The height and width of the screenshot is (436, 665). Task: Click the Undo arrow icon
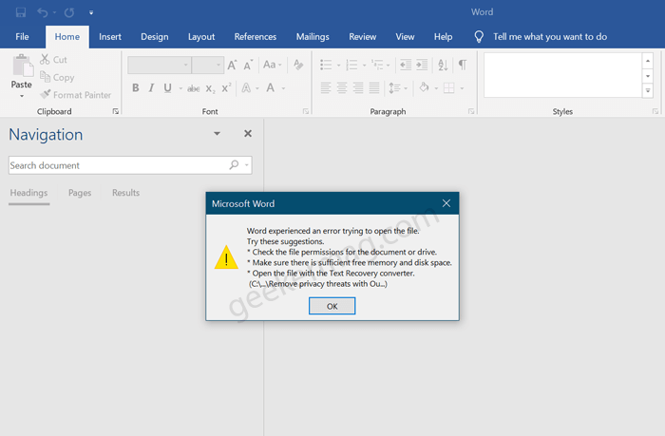coord(43,12)
